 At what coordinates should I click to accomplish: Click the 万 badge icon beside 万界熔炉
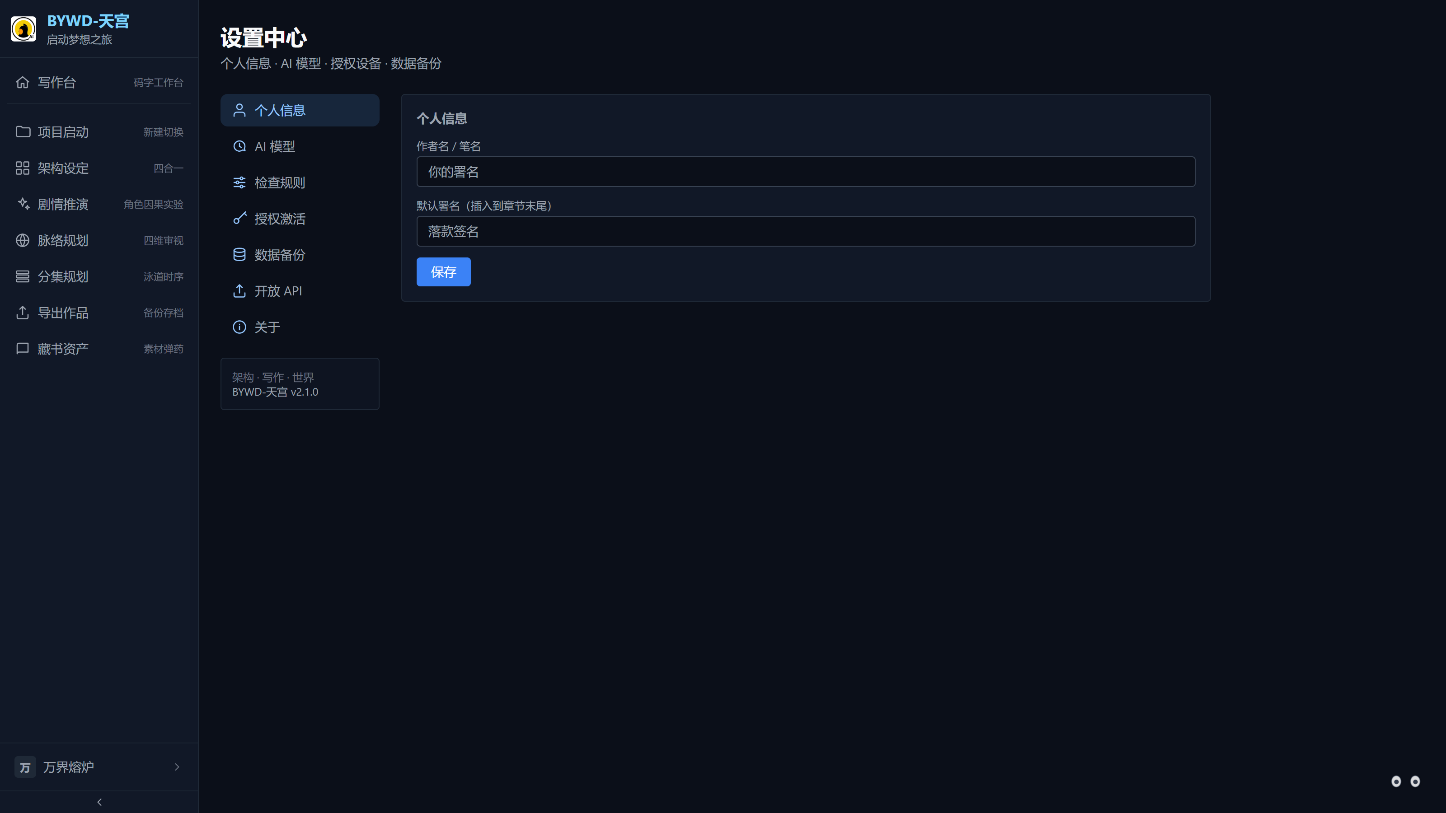pos(25,767)
